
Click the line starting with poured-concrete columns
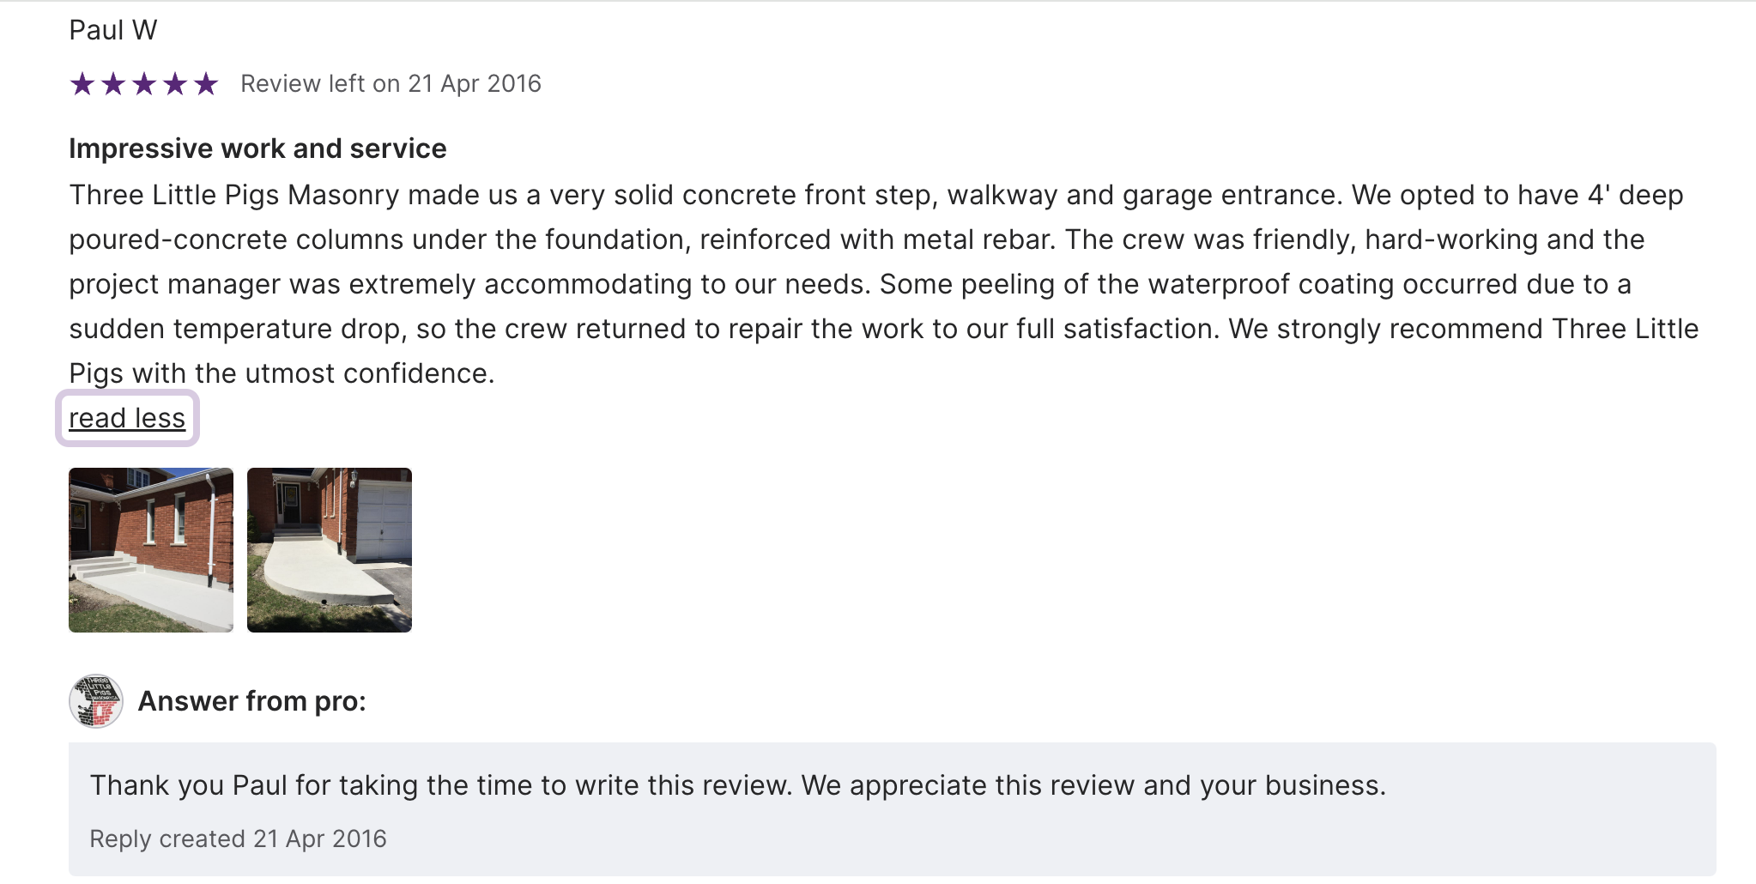point(857,239)
